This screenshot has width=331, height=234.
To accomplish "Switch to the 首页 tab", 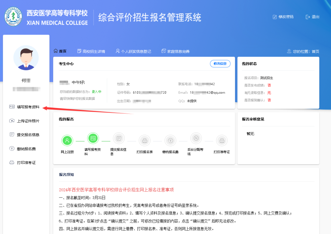I will click(x=60, y=51).
